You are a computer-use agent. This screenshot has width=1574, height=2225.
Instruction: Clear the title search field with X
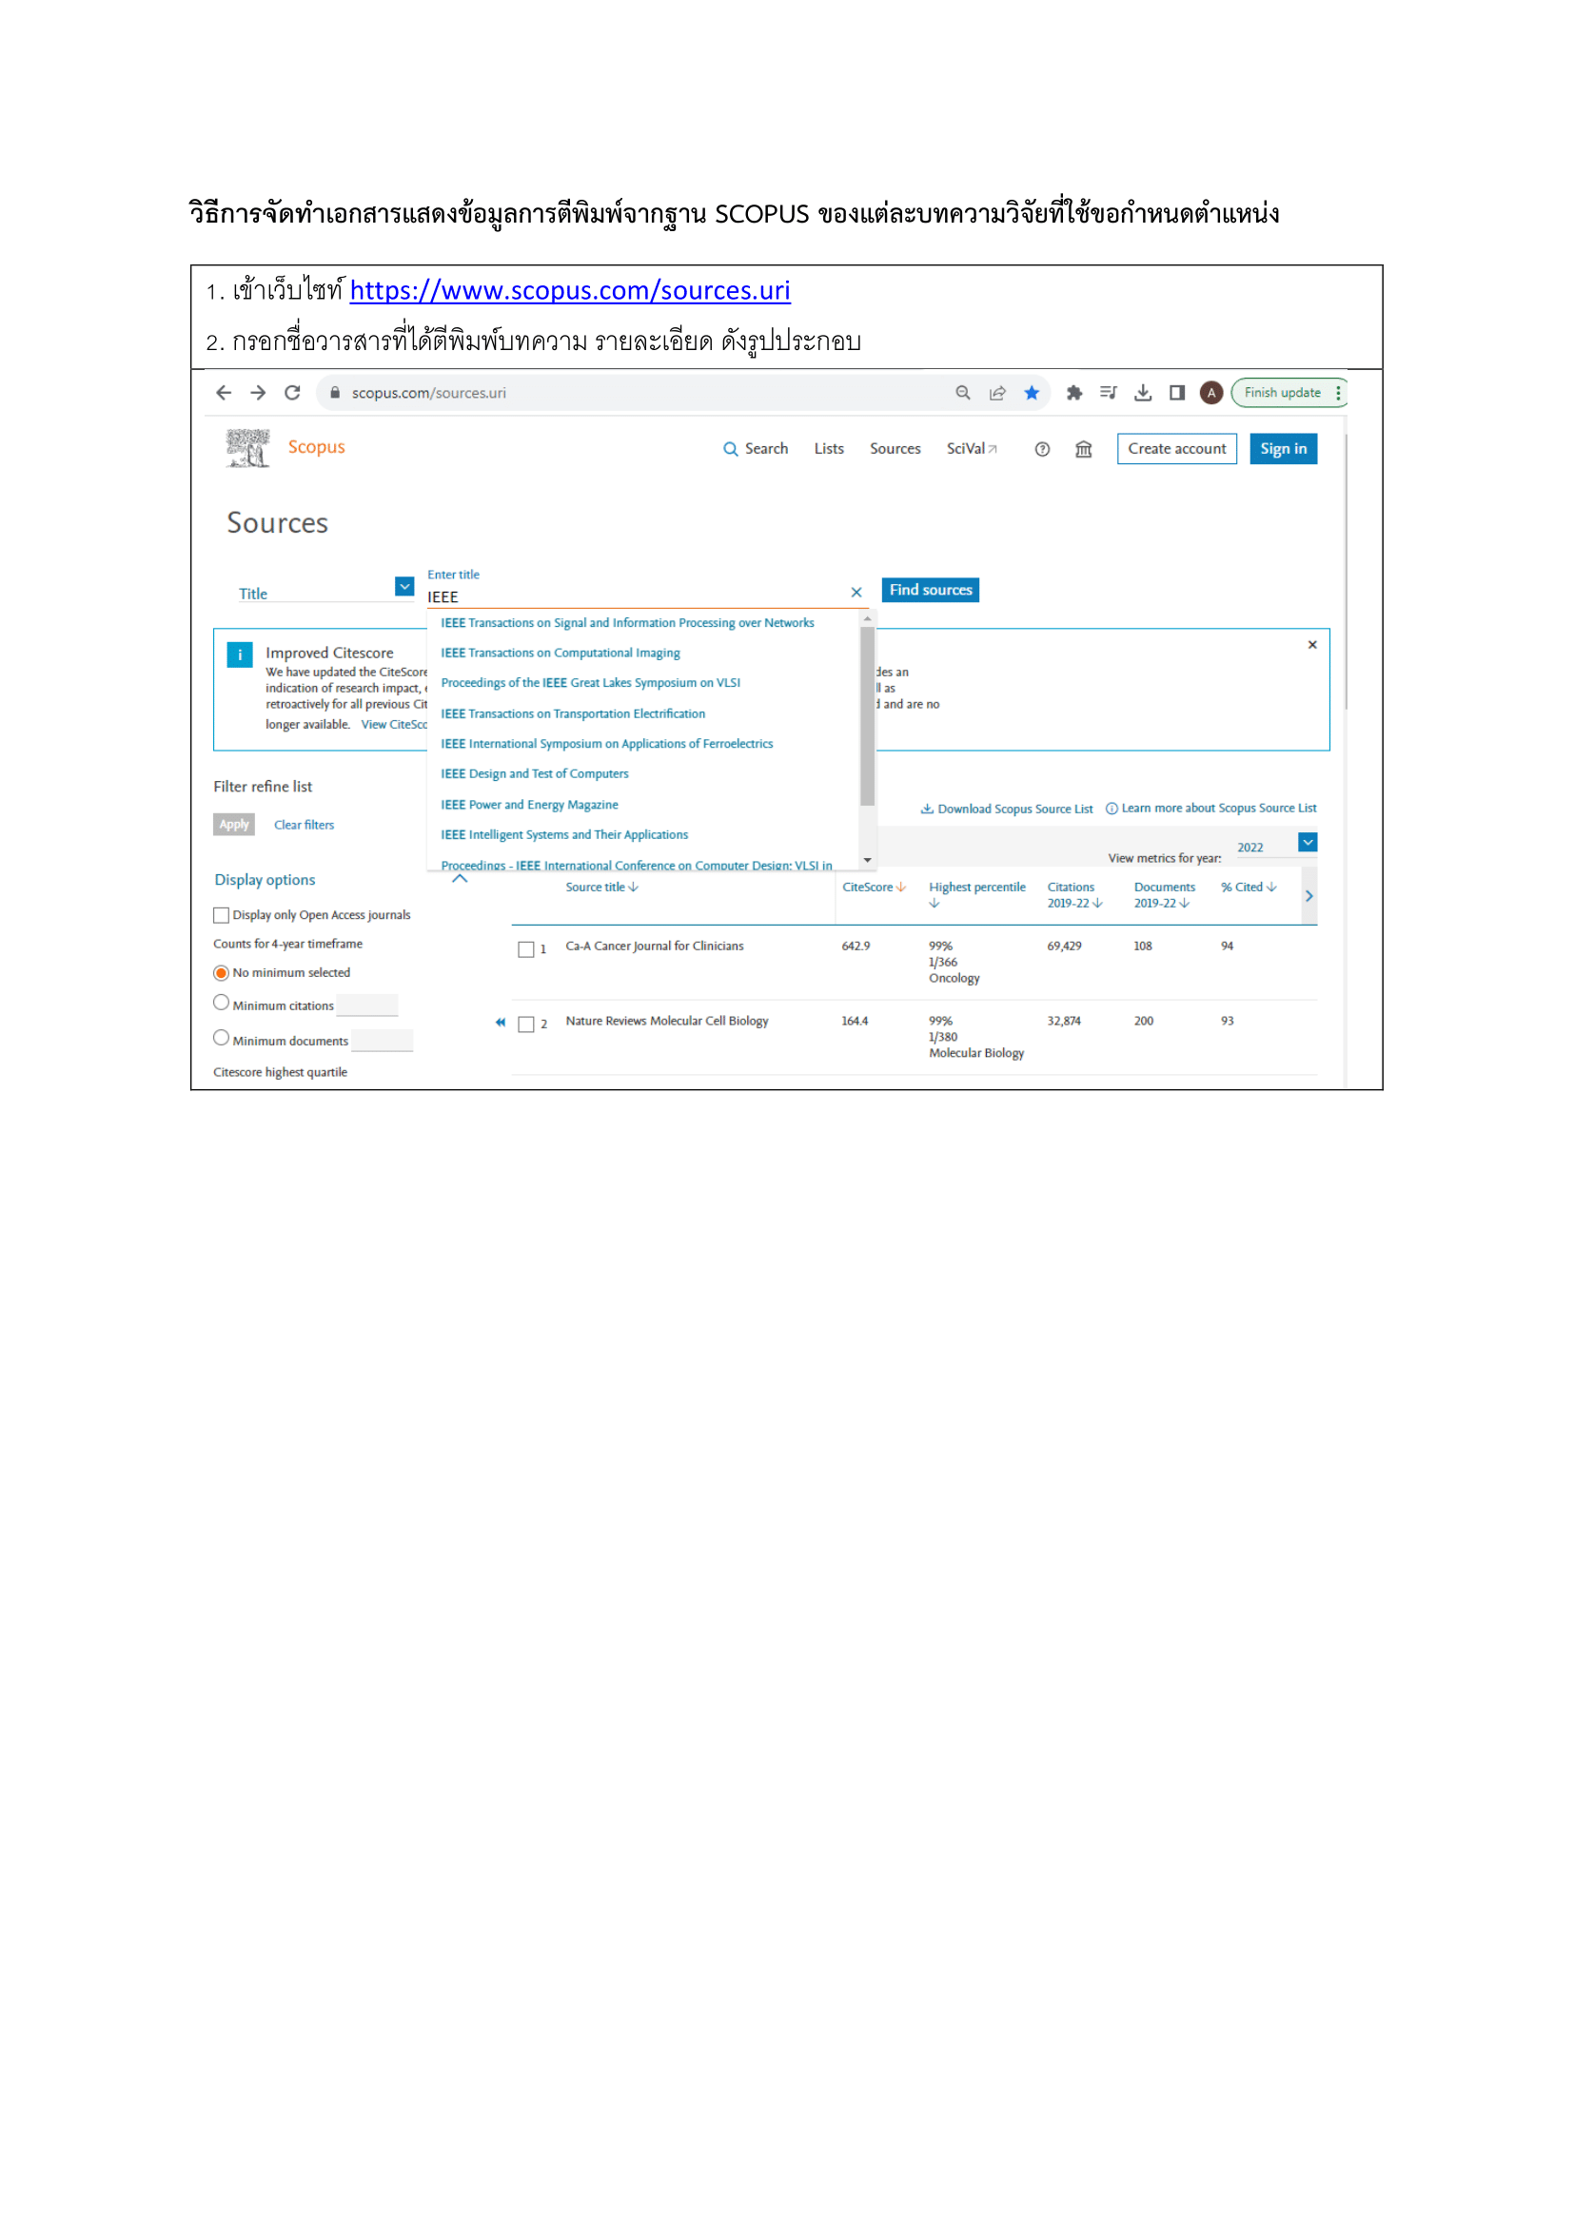856,592
